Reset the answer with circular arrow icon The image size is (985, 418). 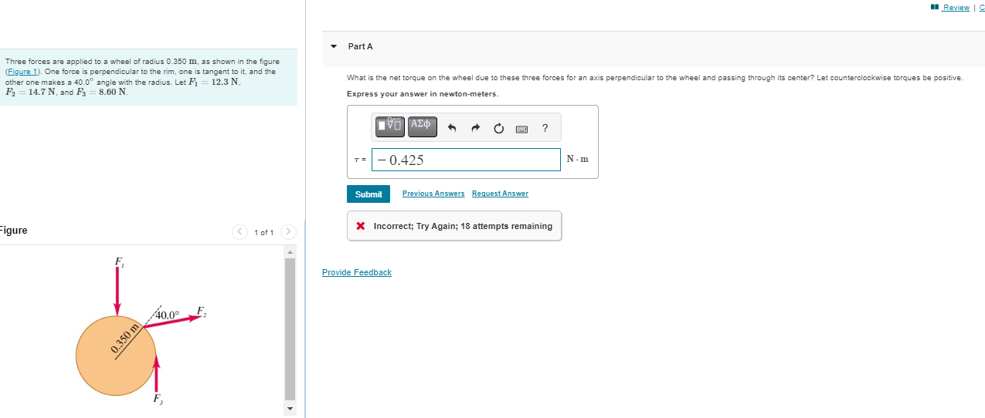tap(499, 128)
